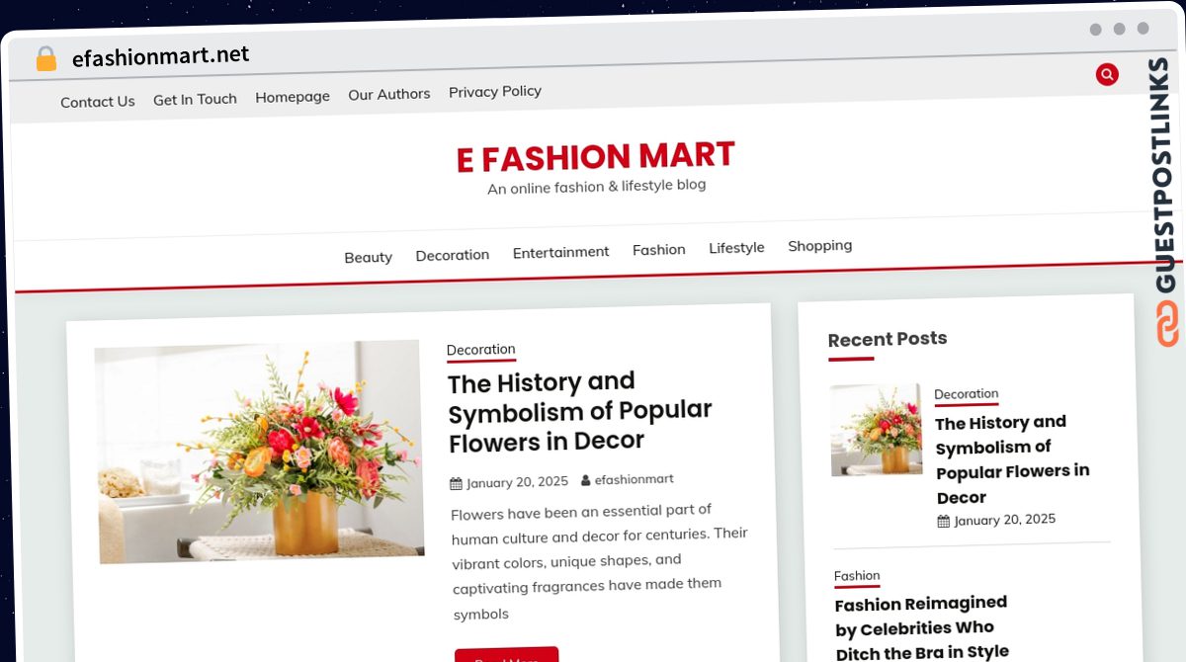The height and width of the screenshot is (662, 1186).
Task: Click the efashionmart.net address bar text
Action: [161, 56]
